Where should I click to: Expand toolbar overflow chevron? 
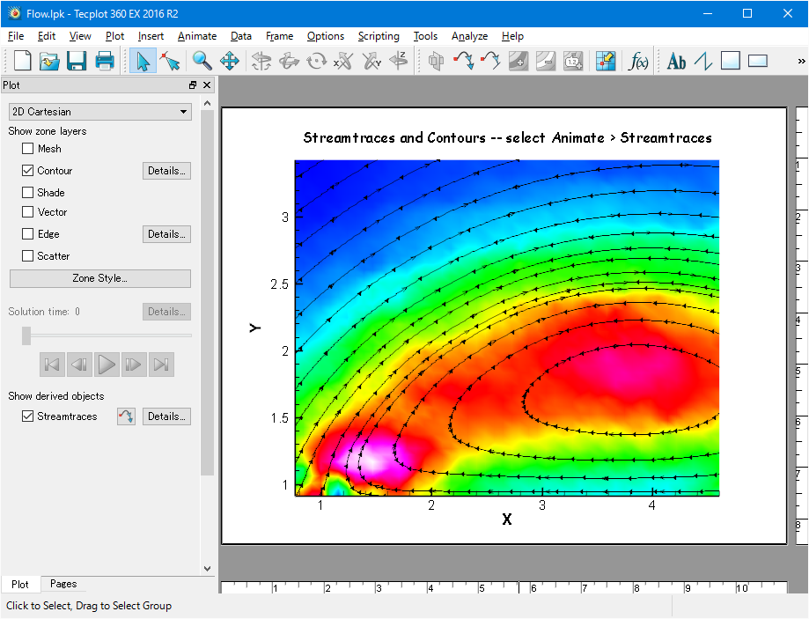[x=801, y=61]
